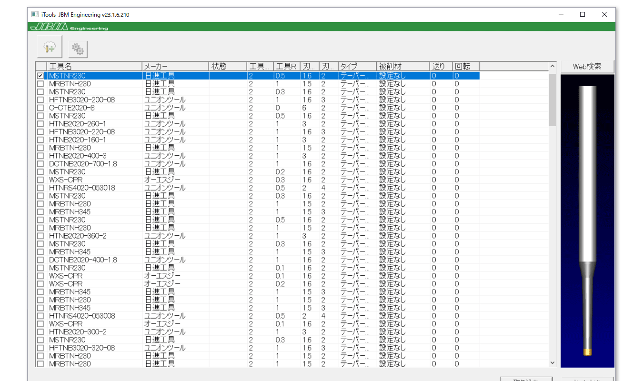The width and height of the screenshot is (643, 381).
Task: Click the 工具R column header
Action: 287,66
